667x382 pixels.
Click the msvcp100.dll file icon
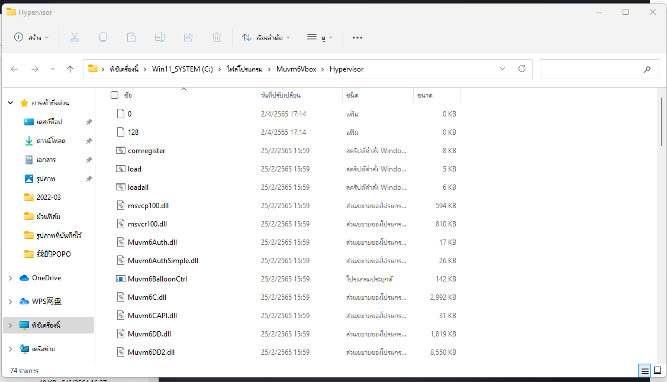point(121,205)
